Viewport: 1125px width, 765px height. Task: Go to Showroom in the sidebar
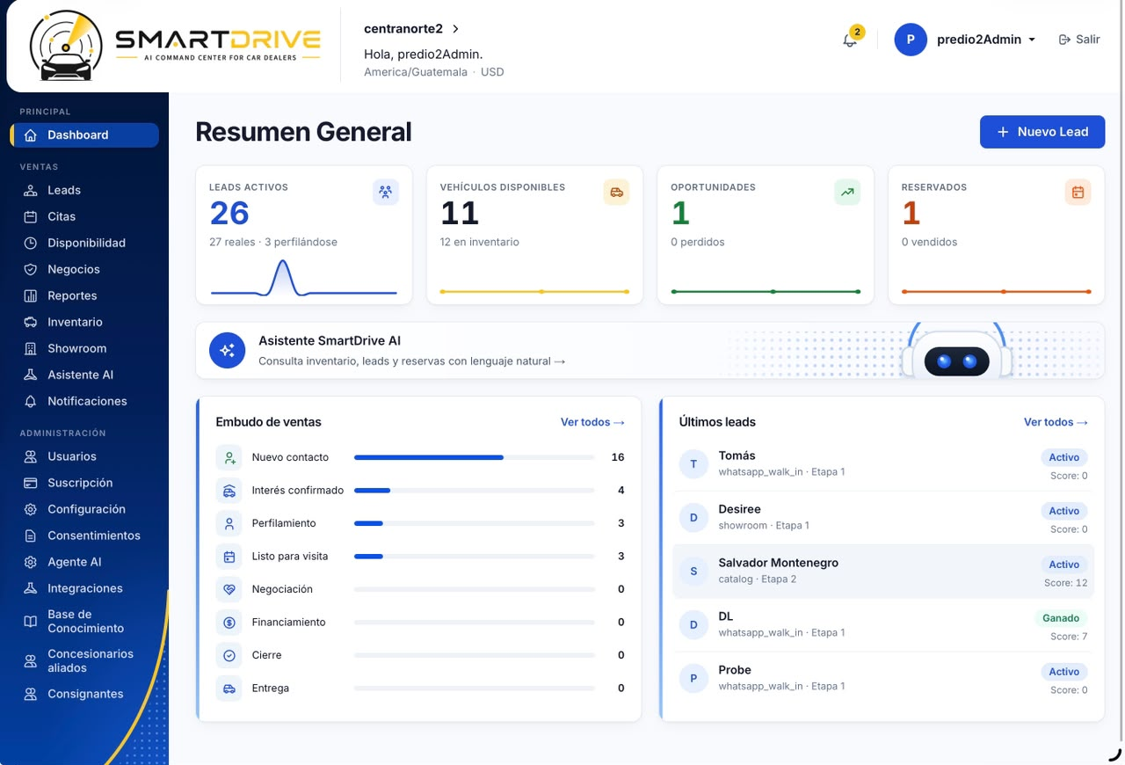(x=84, y=348)
